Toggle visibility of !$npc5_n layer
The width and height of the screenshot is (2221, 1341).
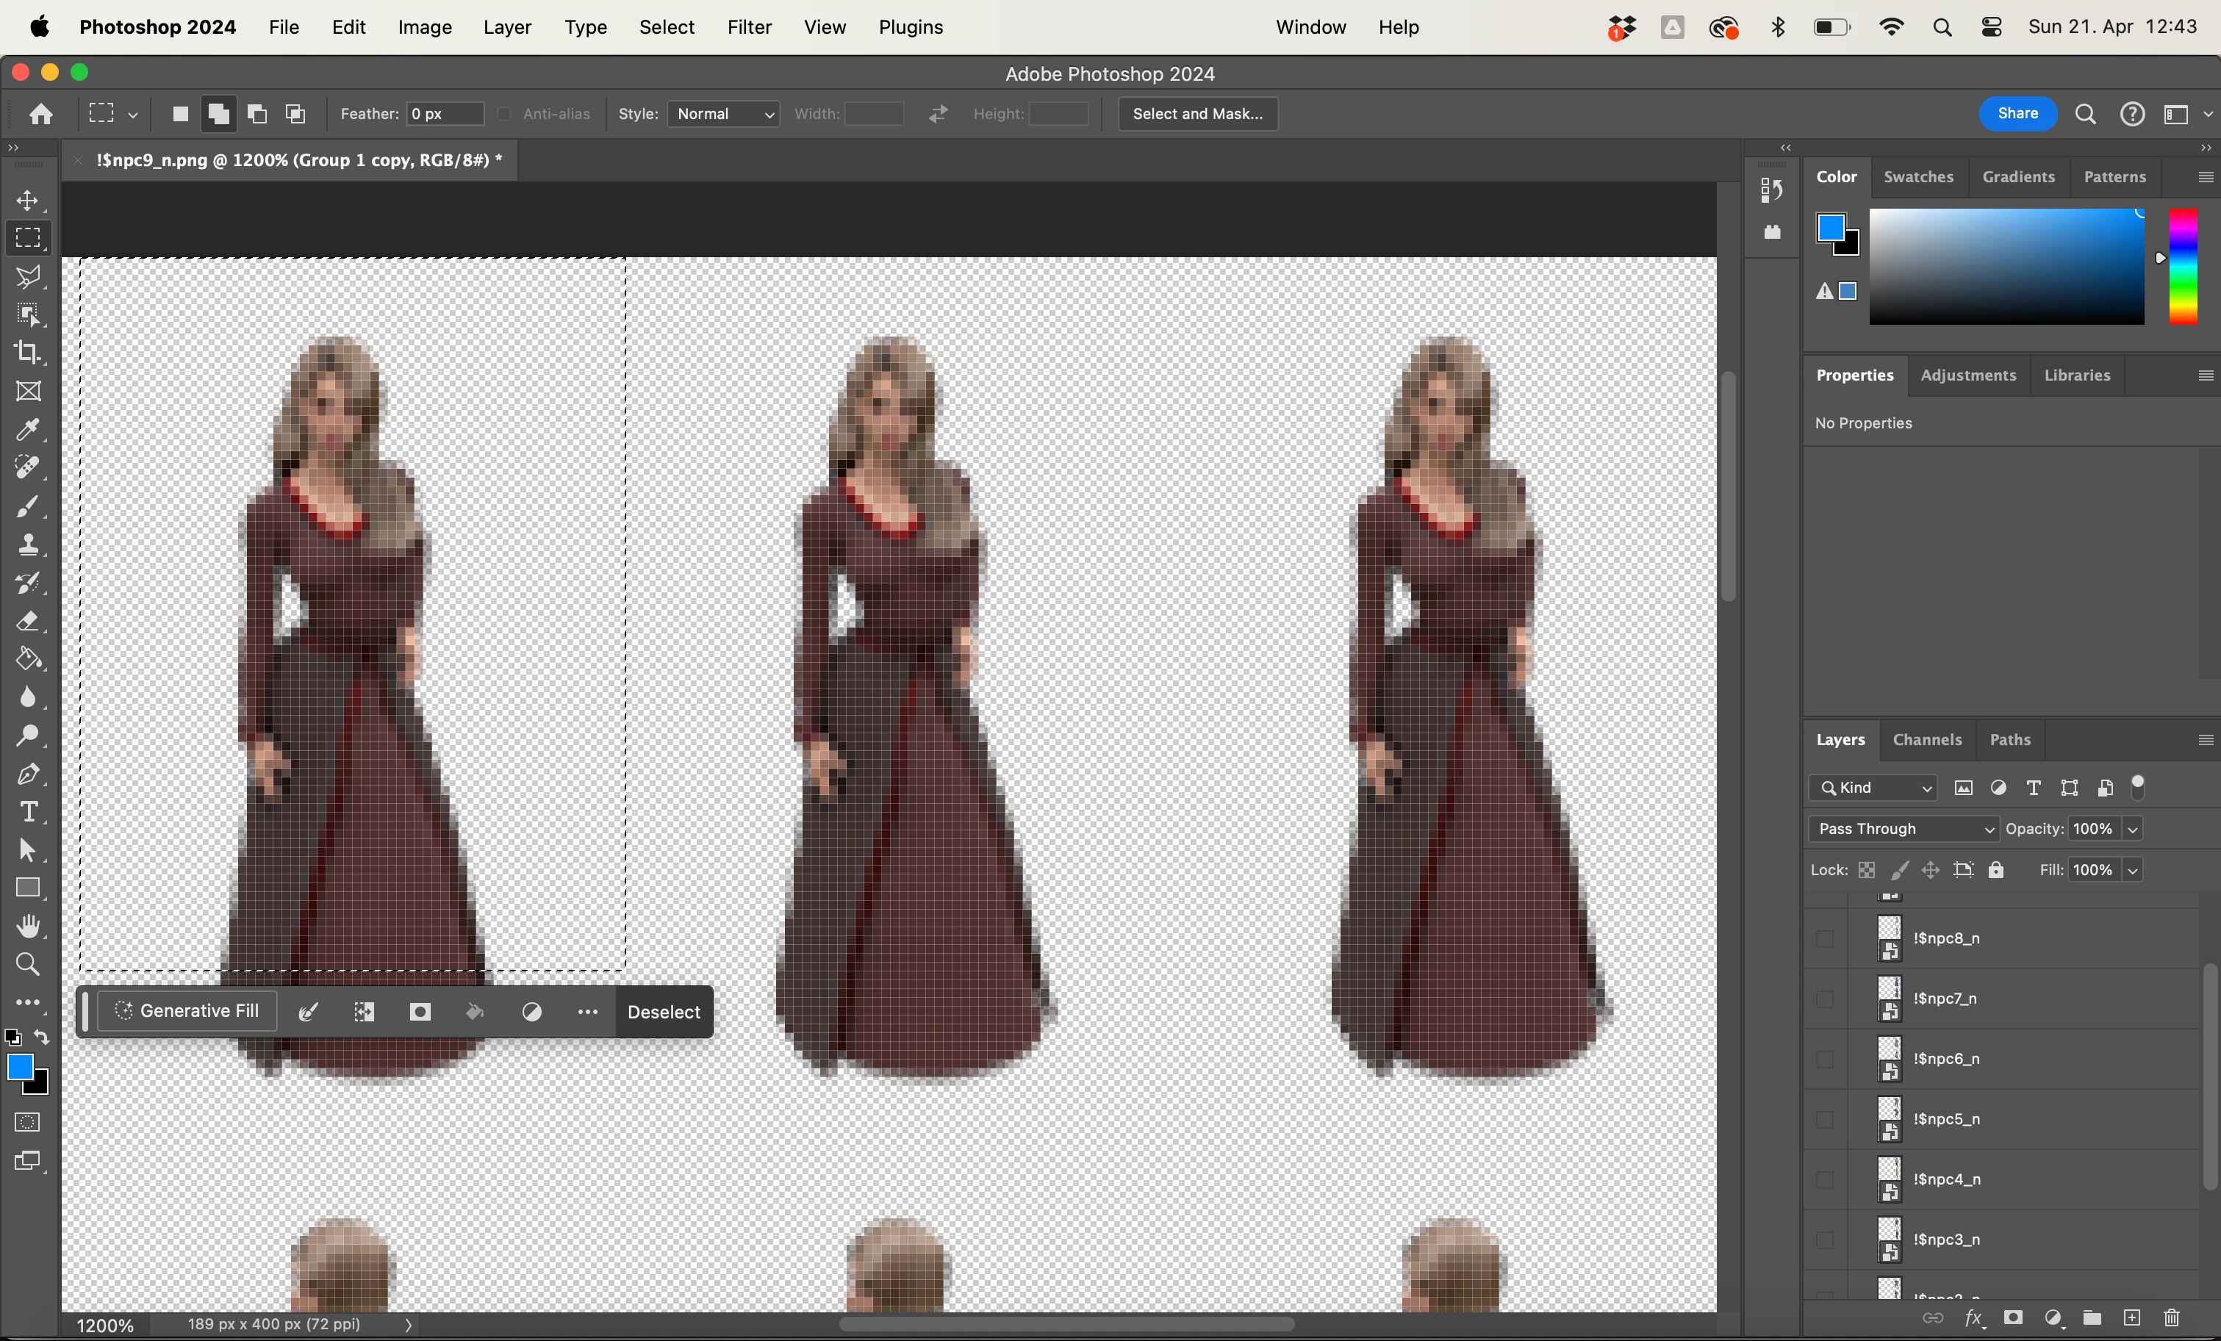tap(1824, 1118)
